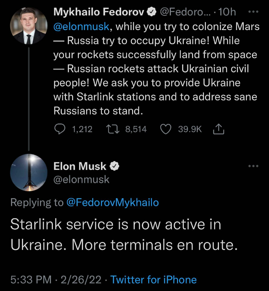
Task: Open the @FedorovMykhailo link in Replying to
Action: pyautogui.click(x=112, y=203)
